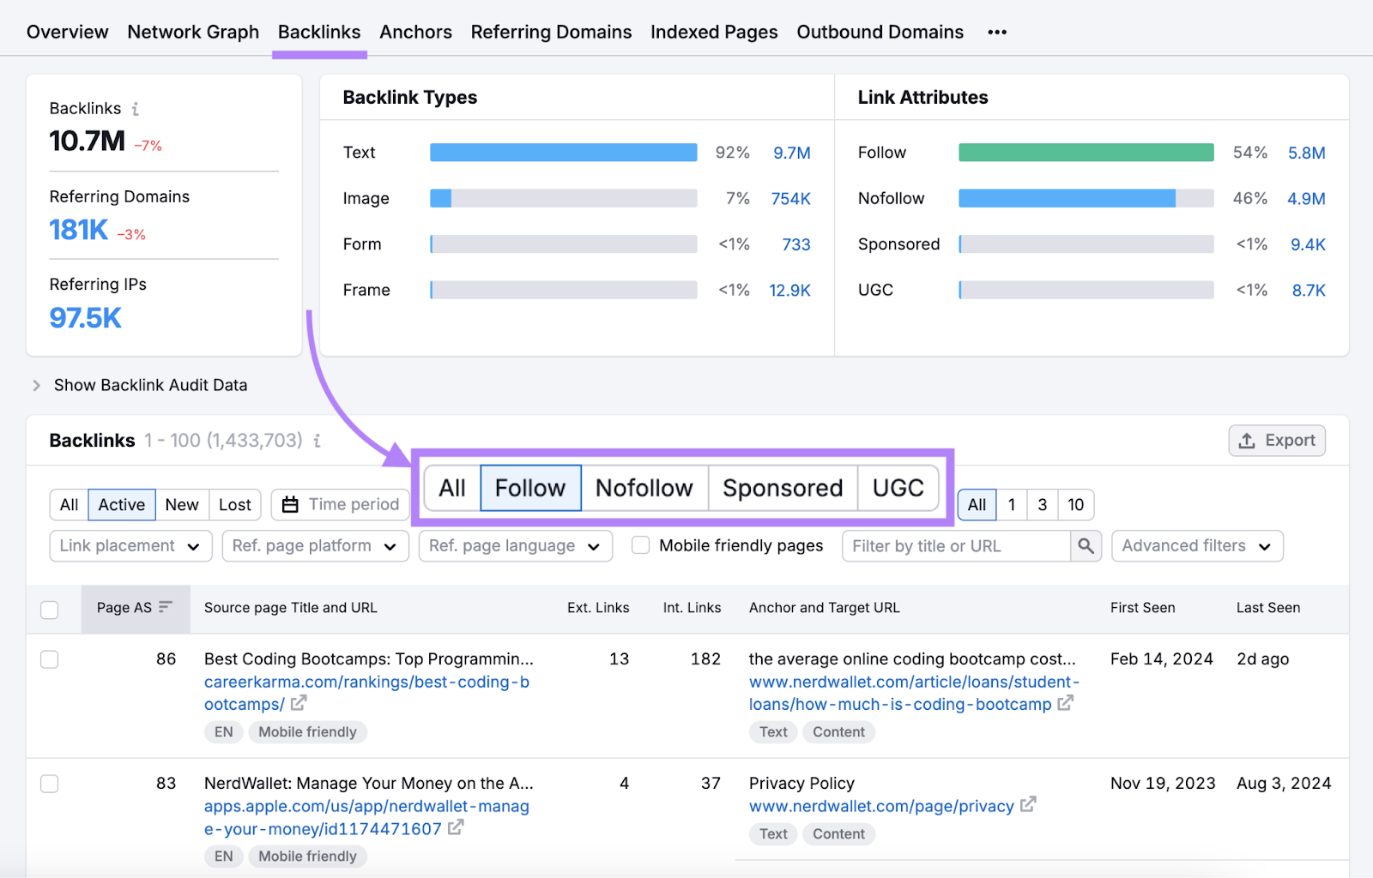Open the Link placement dropdown

[x=130, y=545]
